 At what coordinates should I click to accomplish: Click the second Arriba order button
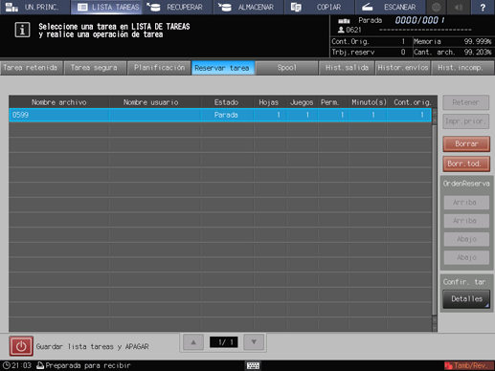click(x=466, y=221)
